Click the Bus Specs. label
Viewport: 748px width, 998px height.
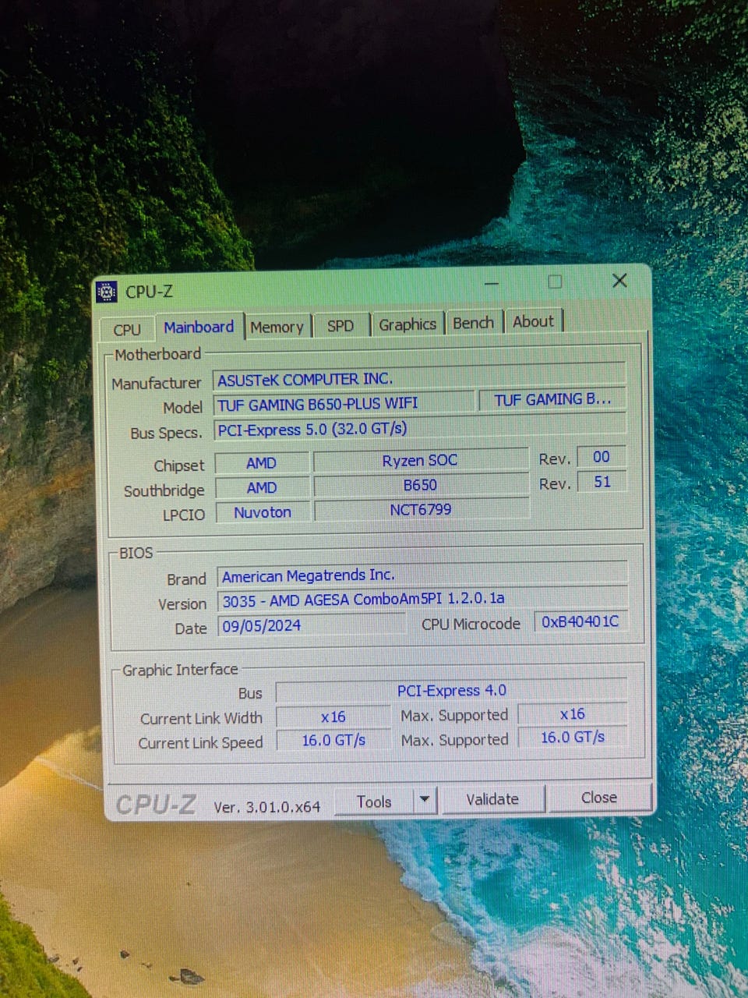point(166,433)
